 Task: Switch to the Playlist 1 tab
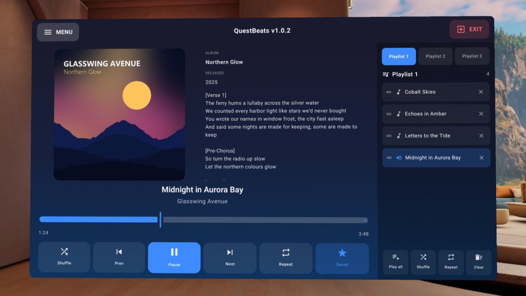(399, 56)
